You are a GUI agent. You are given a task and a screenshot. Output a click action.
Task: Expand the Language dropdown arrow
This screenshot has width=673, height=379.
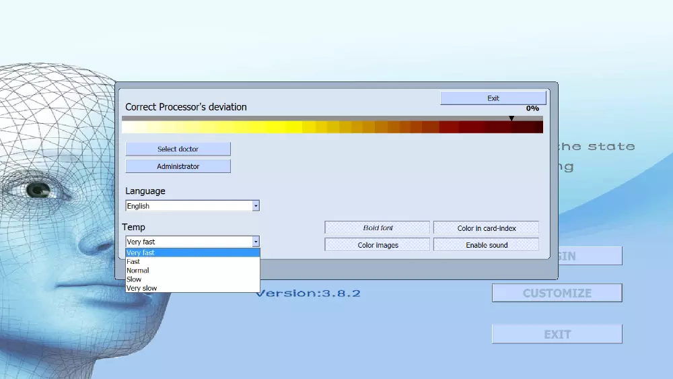(256, 206)
